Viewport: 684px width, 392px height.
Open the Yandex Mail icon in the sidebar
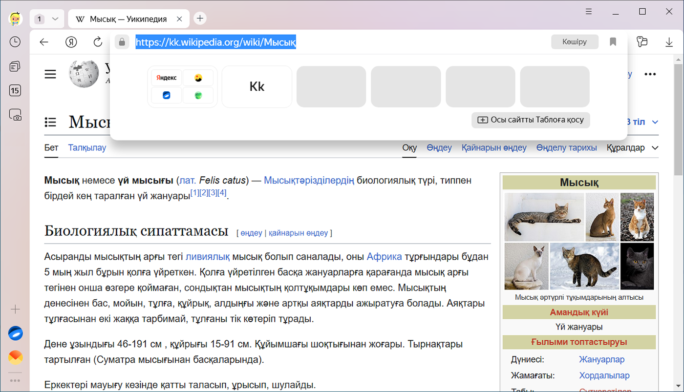click(15, 358)
